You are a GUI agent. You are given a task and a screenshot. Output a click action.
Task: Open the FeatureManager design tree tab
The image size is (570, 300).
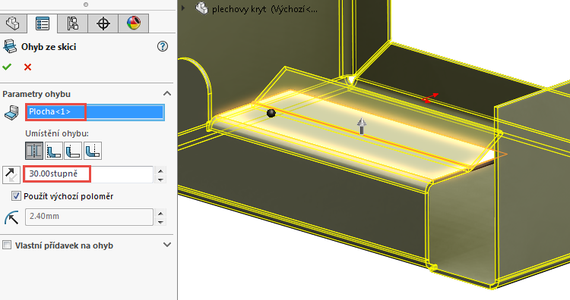pos(14,23)
